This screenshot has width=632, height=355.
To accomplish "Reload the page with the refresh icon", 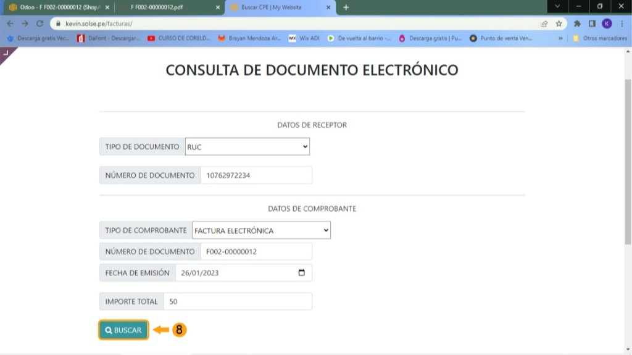I will [x=40, y=23].
